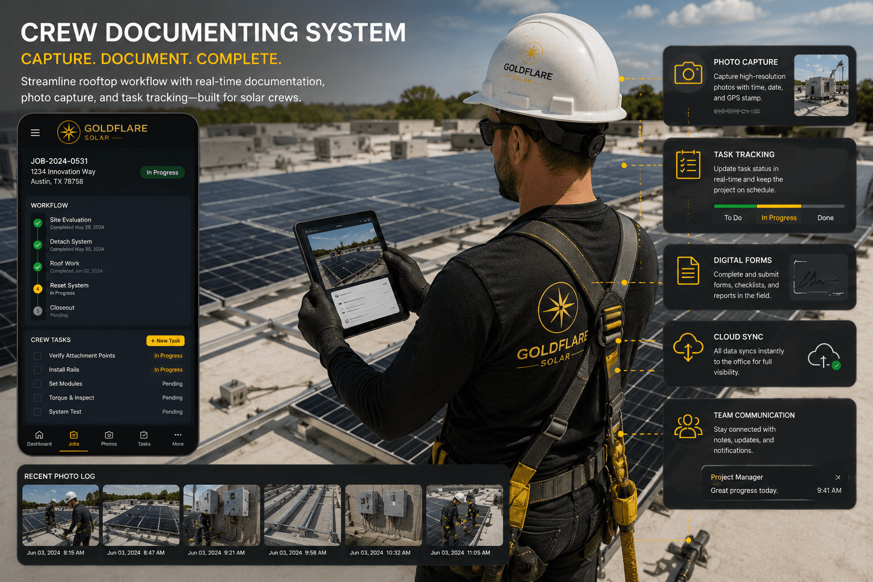This screenshot has width=873, height=582.
Task: Click the In Progress status for Verify Attachment Points
Action: [x=168, y=356]
